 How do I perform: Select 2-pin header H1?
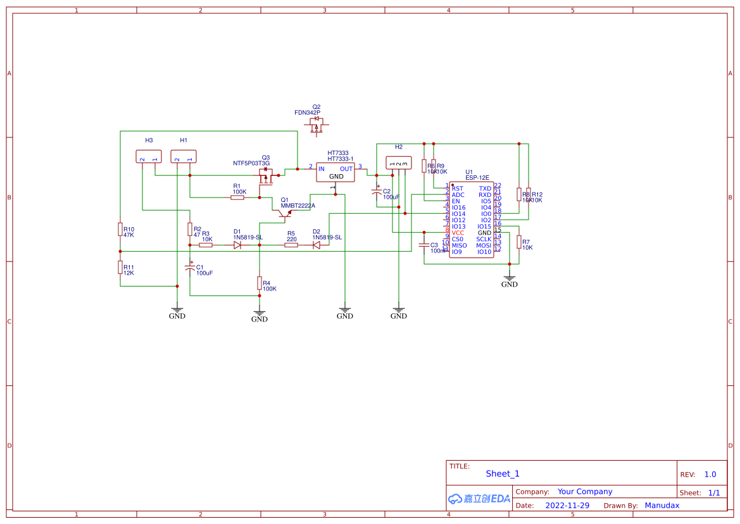(x=183, y=156)
